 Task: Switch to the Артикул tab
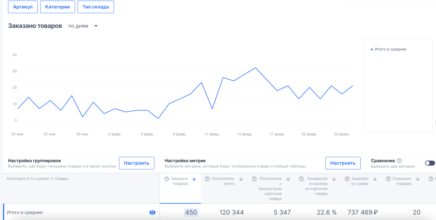tap(23, 7)
